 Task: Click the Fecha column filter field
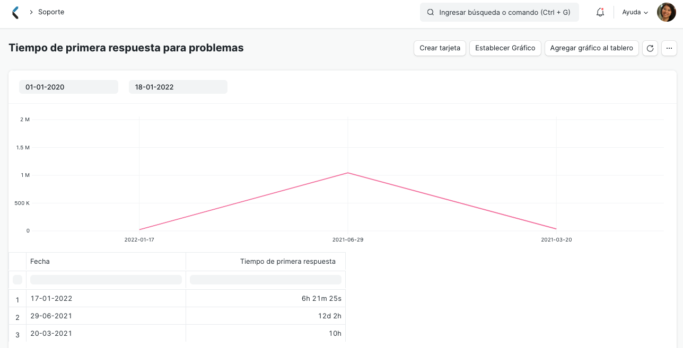[x=106, y=279]
